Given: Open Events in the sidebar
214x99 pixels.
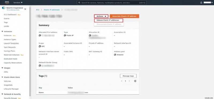Looking at the screenshot, I should pos(7,18).
